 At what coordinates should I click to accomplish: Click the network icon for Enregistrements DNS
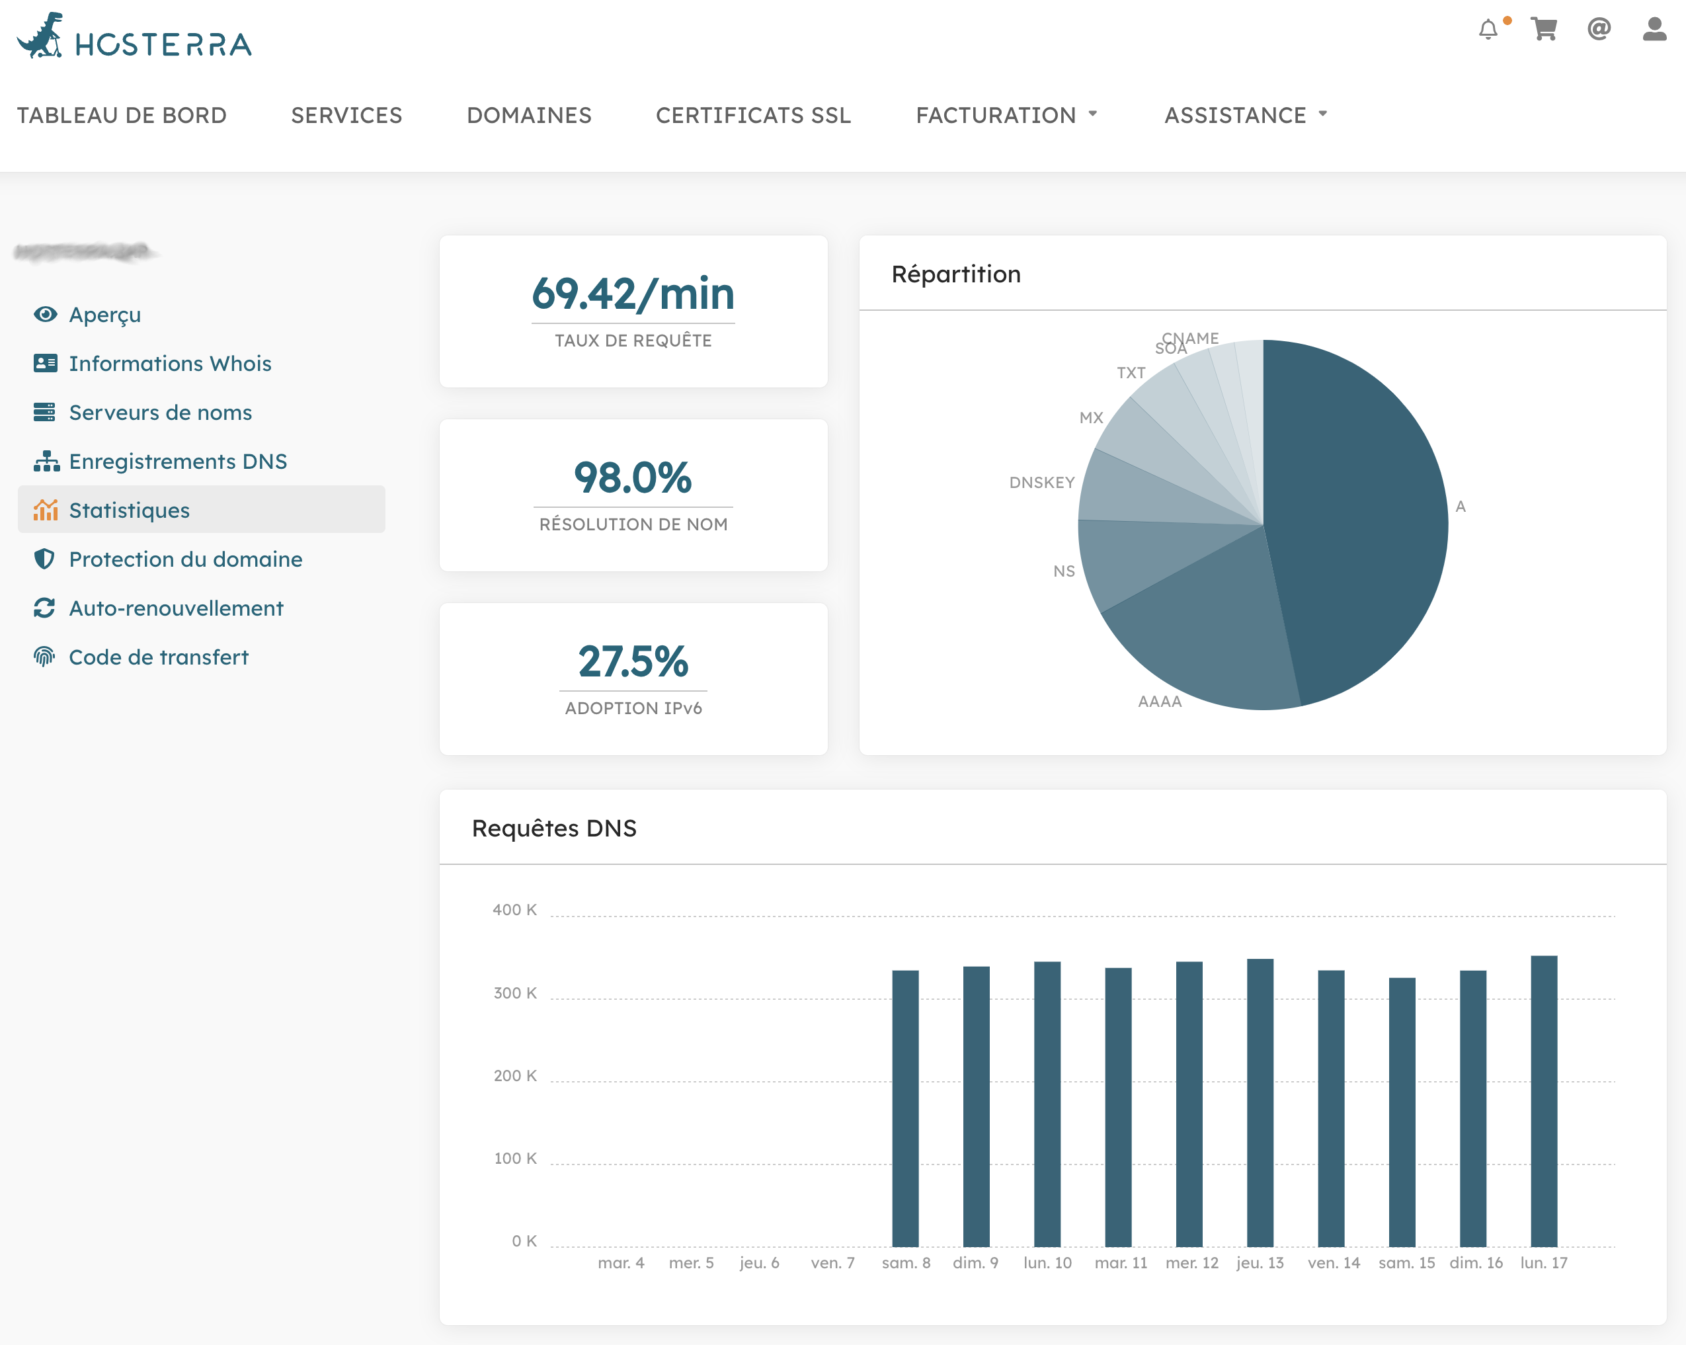click(x=46, y=462)
